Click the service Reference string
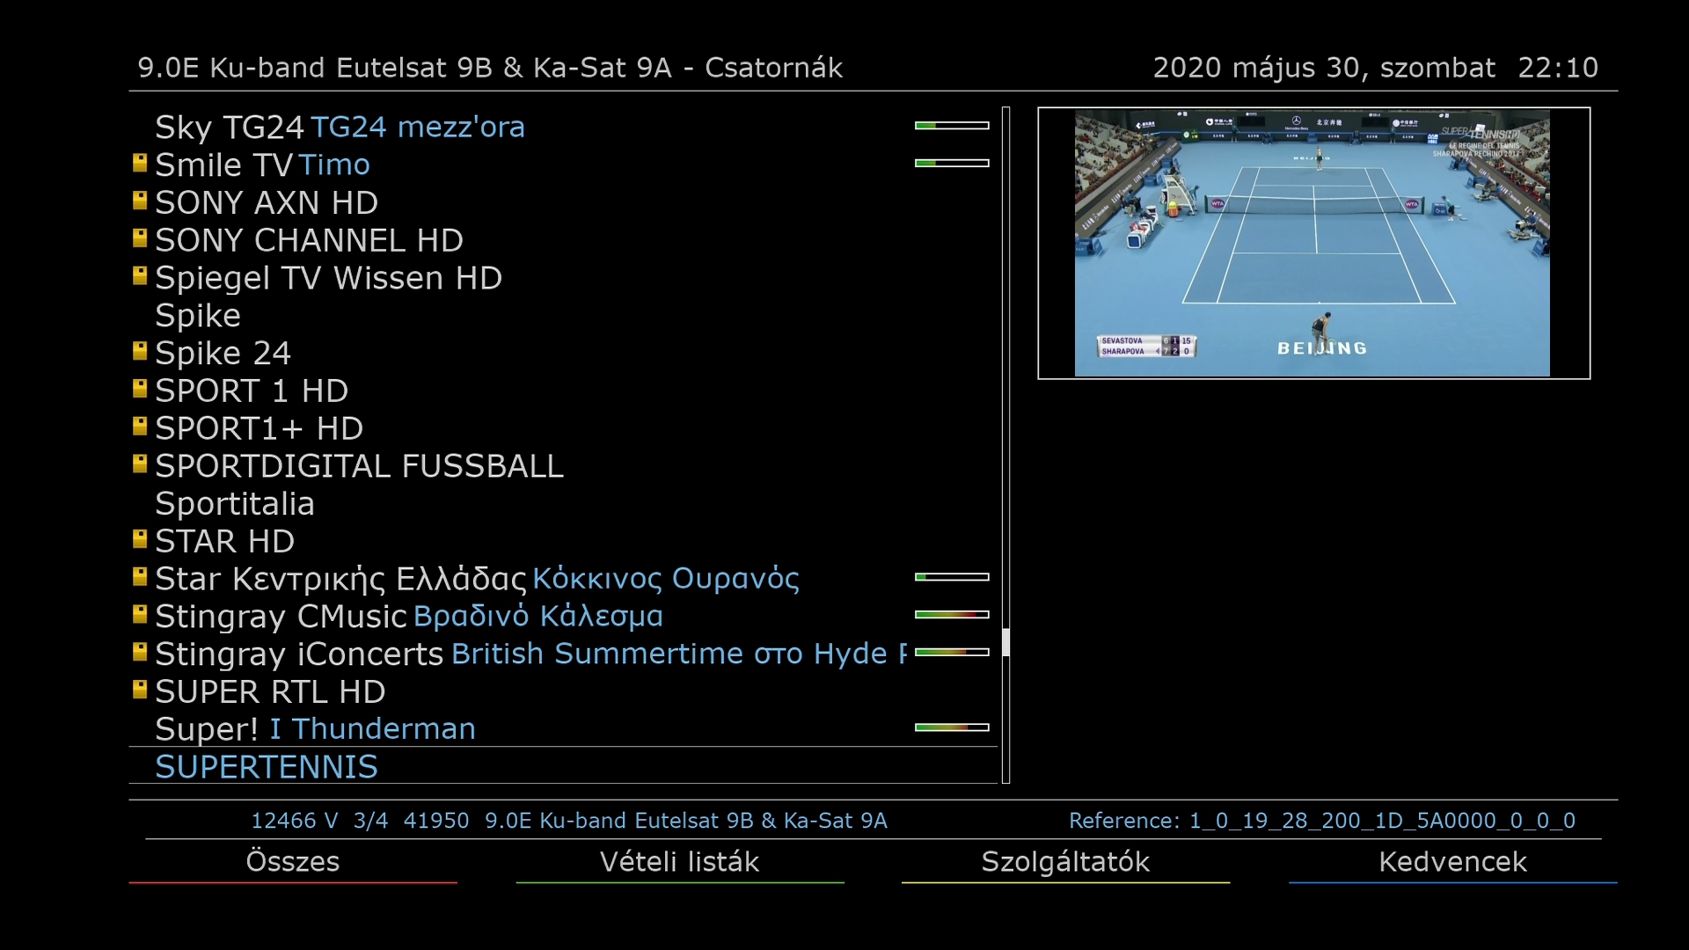1689x950 pixels. tap(1322, 821)
